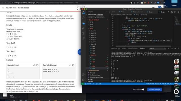
Task: Open Run and Debug view in activity bar
Action: point(83,28)
